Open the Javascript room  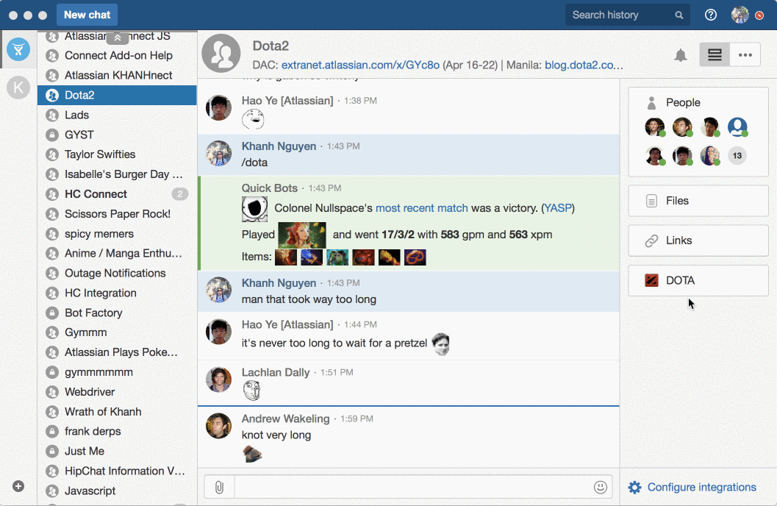pos(118,491)
